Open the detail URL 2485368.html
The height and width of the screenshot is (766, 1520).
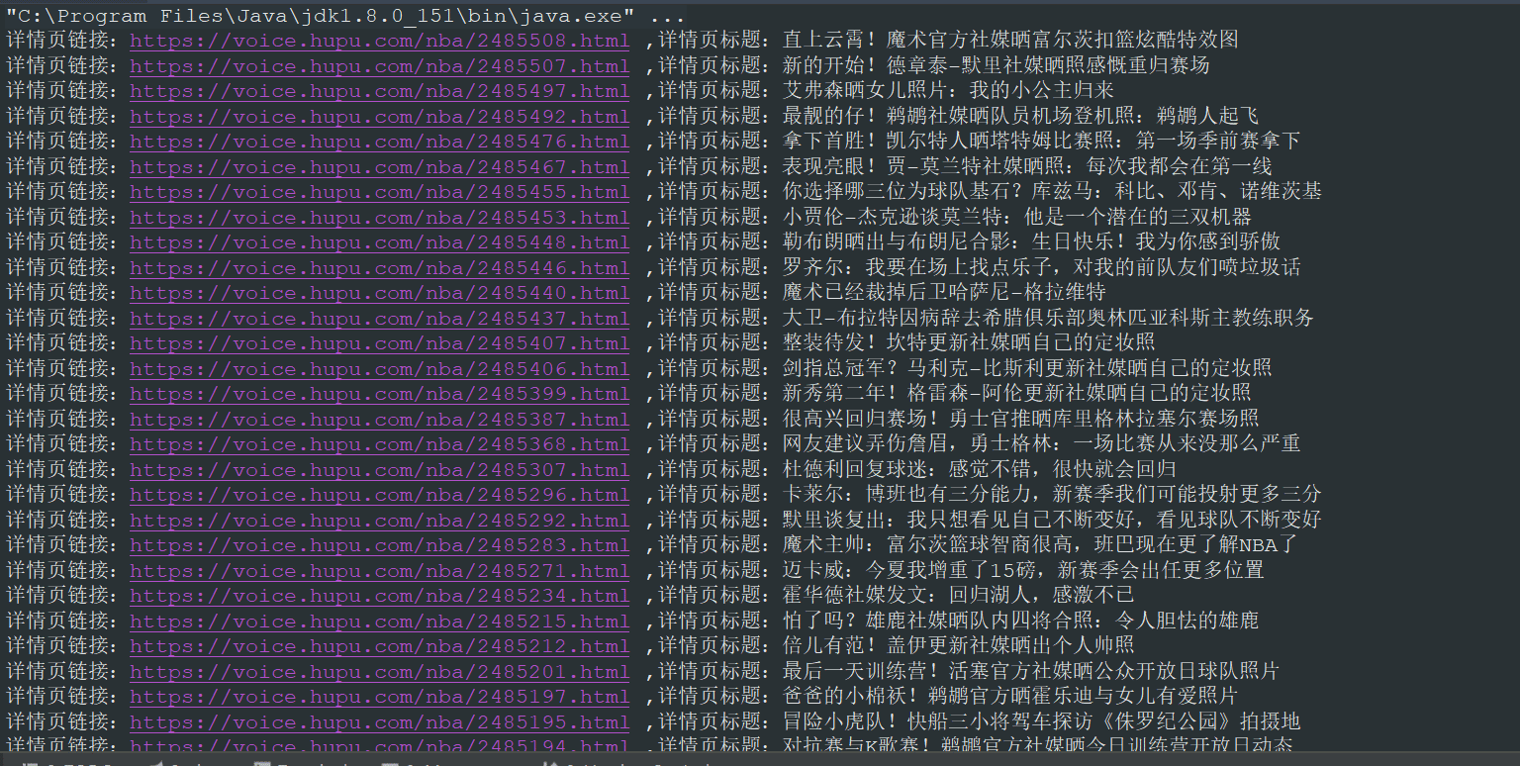380,444
